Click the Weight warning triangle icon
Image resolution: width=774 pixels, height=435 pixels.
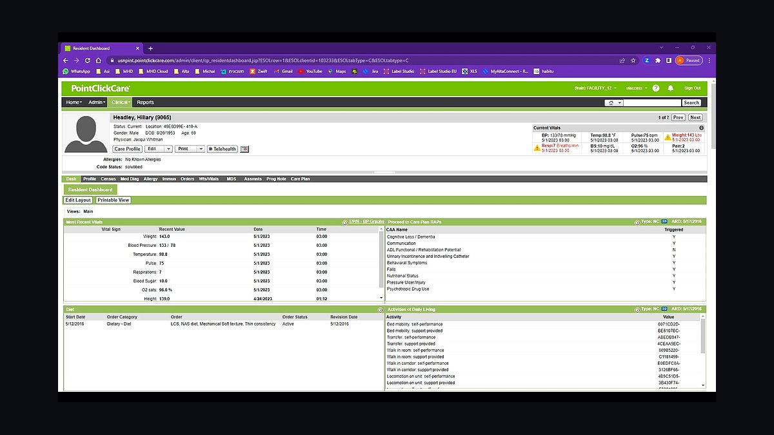668,137
